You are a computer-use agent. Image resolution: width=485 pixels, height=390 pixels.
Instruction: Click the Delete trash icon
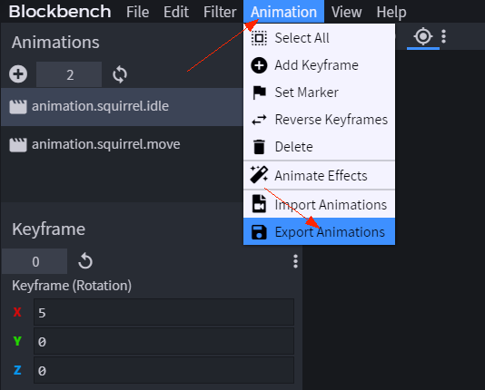point(259,147)
